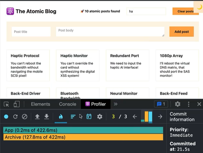
Task: Open Profiler settings gear icon
Action: [x=100, y=117]
